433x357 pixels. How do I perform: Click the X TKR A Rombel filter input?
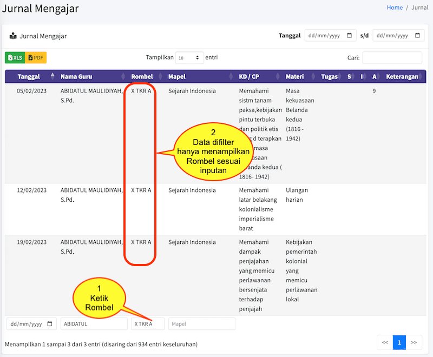[x=148, y=323]
